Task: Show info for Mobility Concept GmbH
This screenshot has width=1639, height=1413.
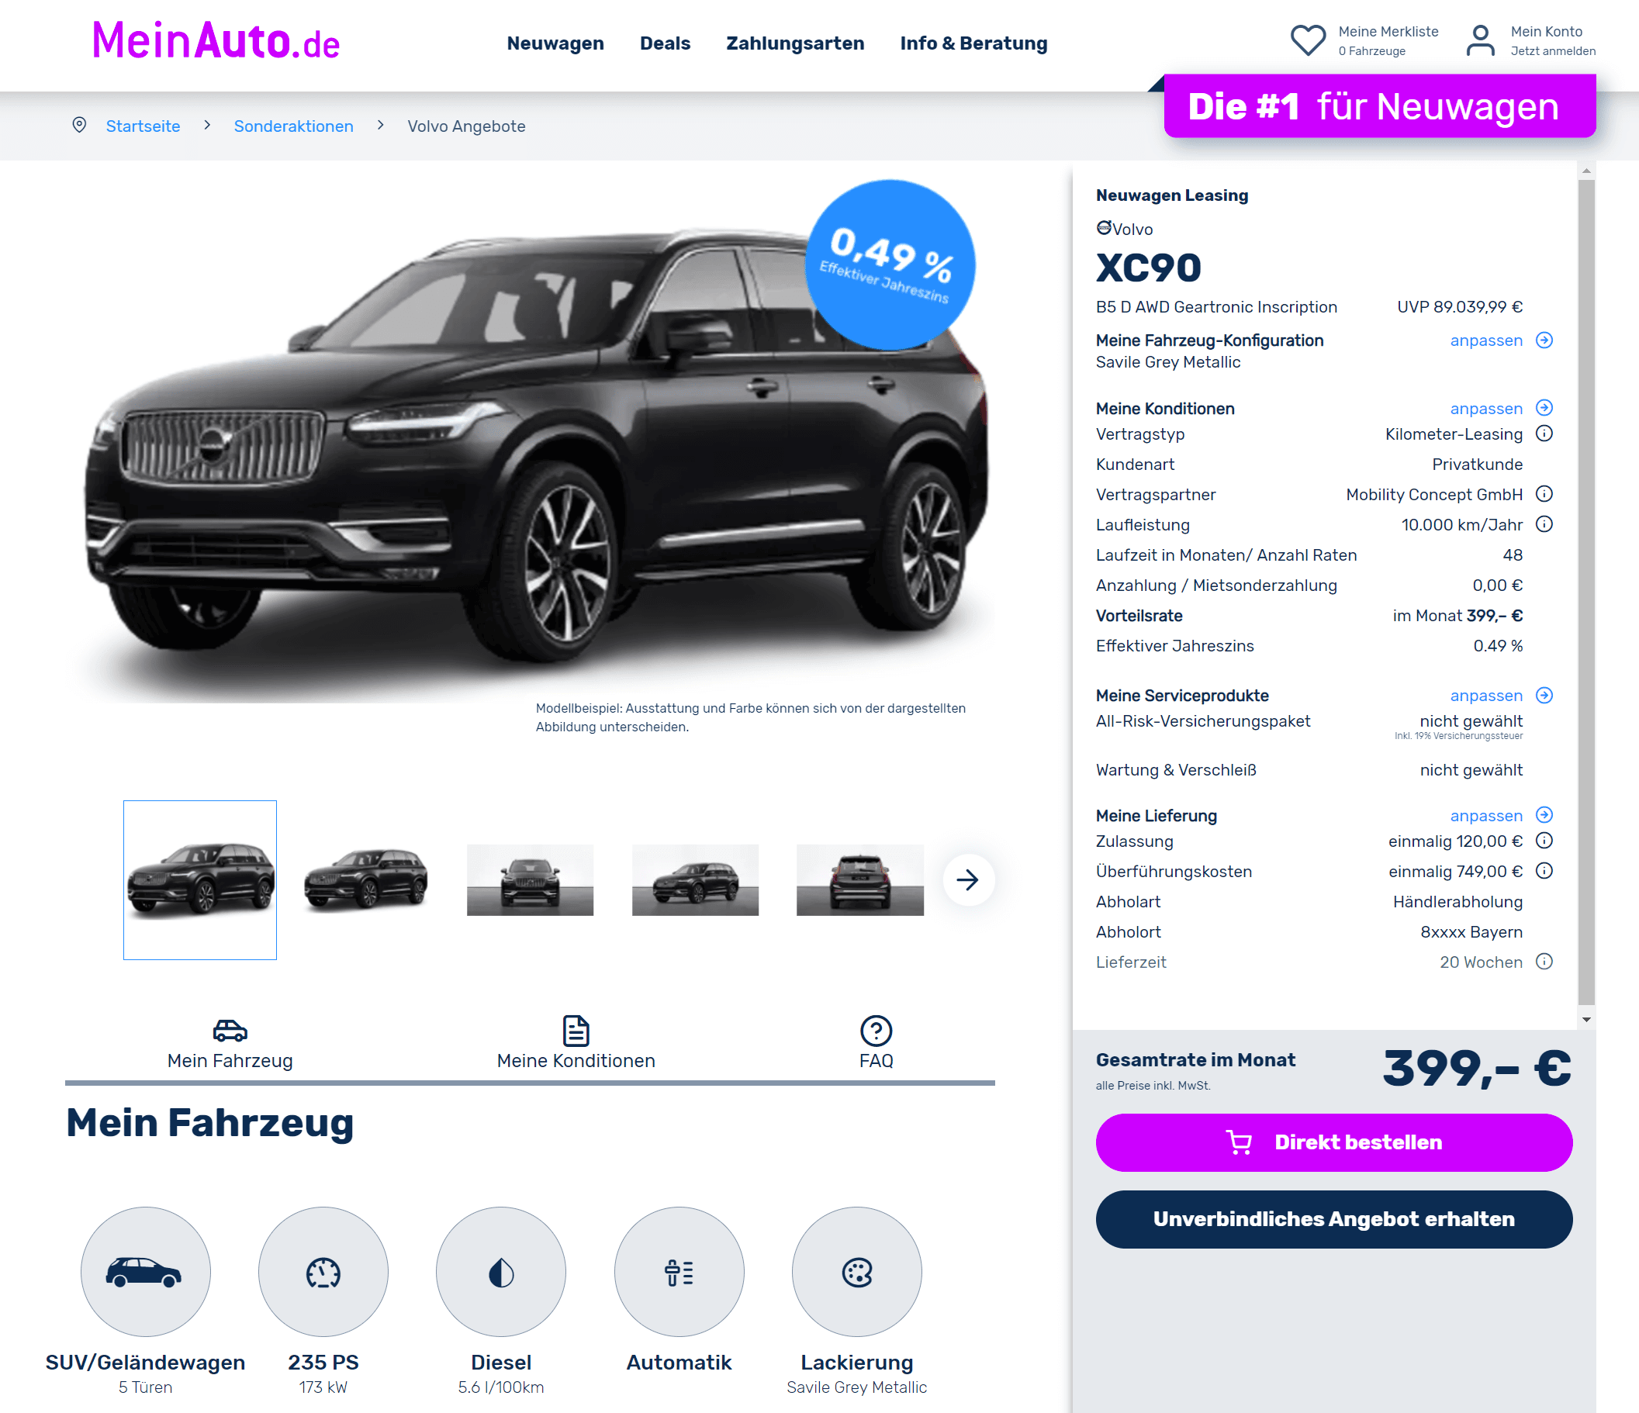Action: pyautogui.click(x=1544, y=494)
